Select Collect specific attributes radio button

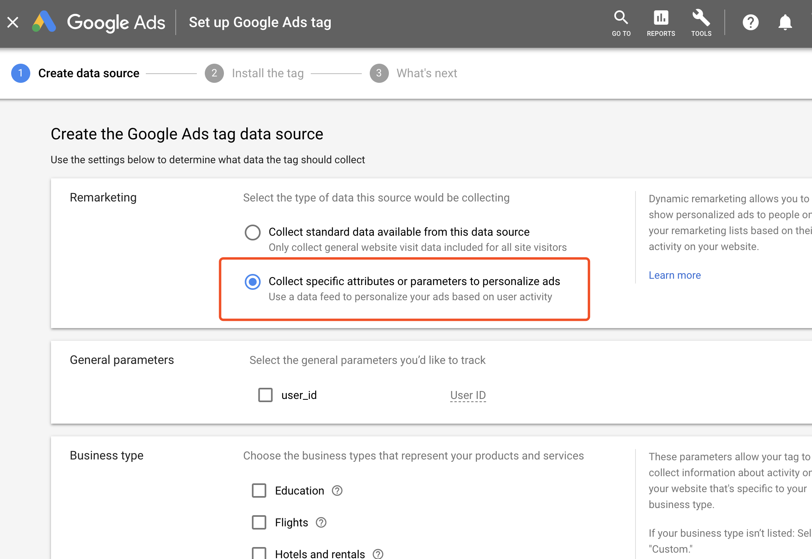coord(251,281)
